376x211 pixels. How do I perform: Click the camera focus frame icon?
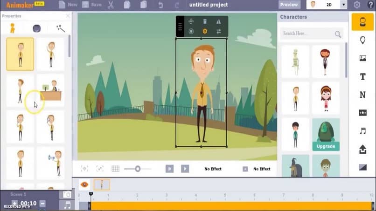[84, 169]
